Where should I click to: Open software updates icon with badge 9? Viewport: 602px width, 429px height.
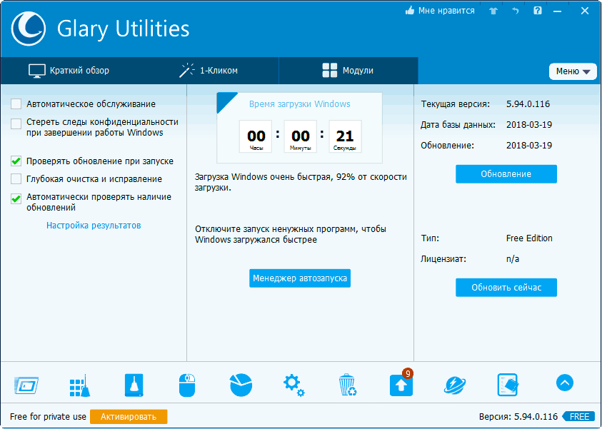pos(401,385)
